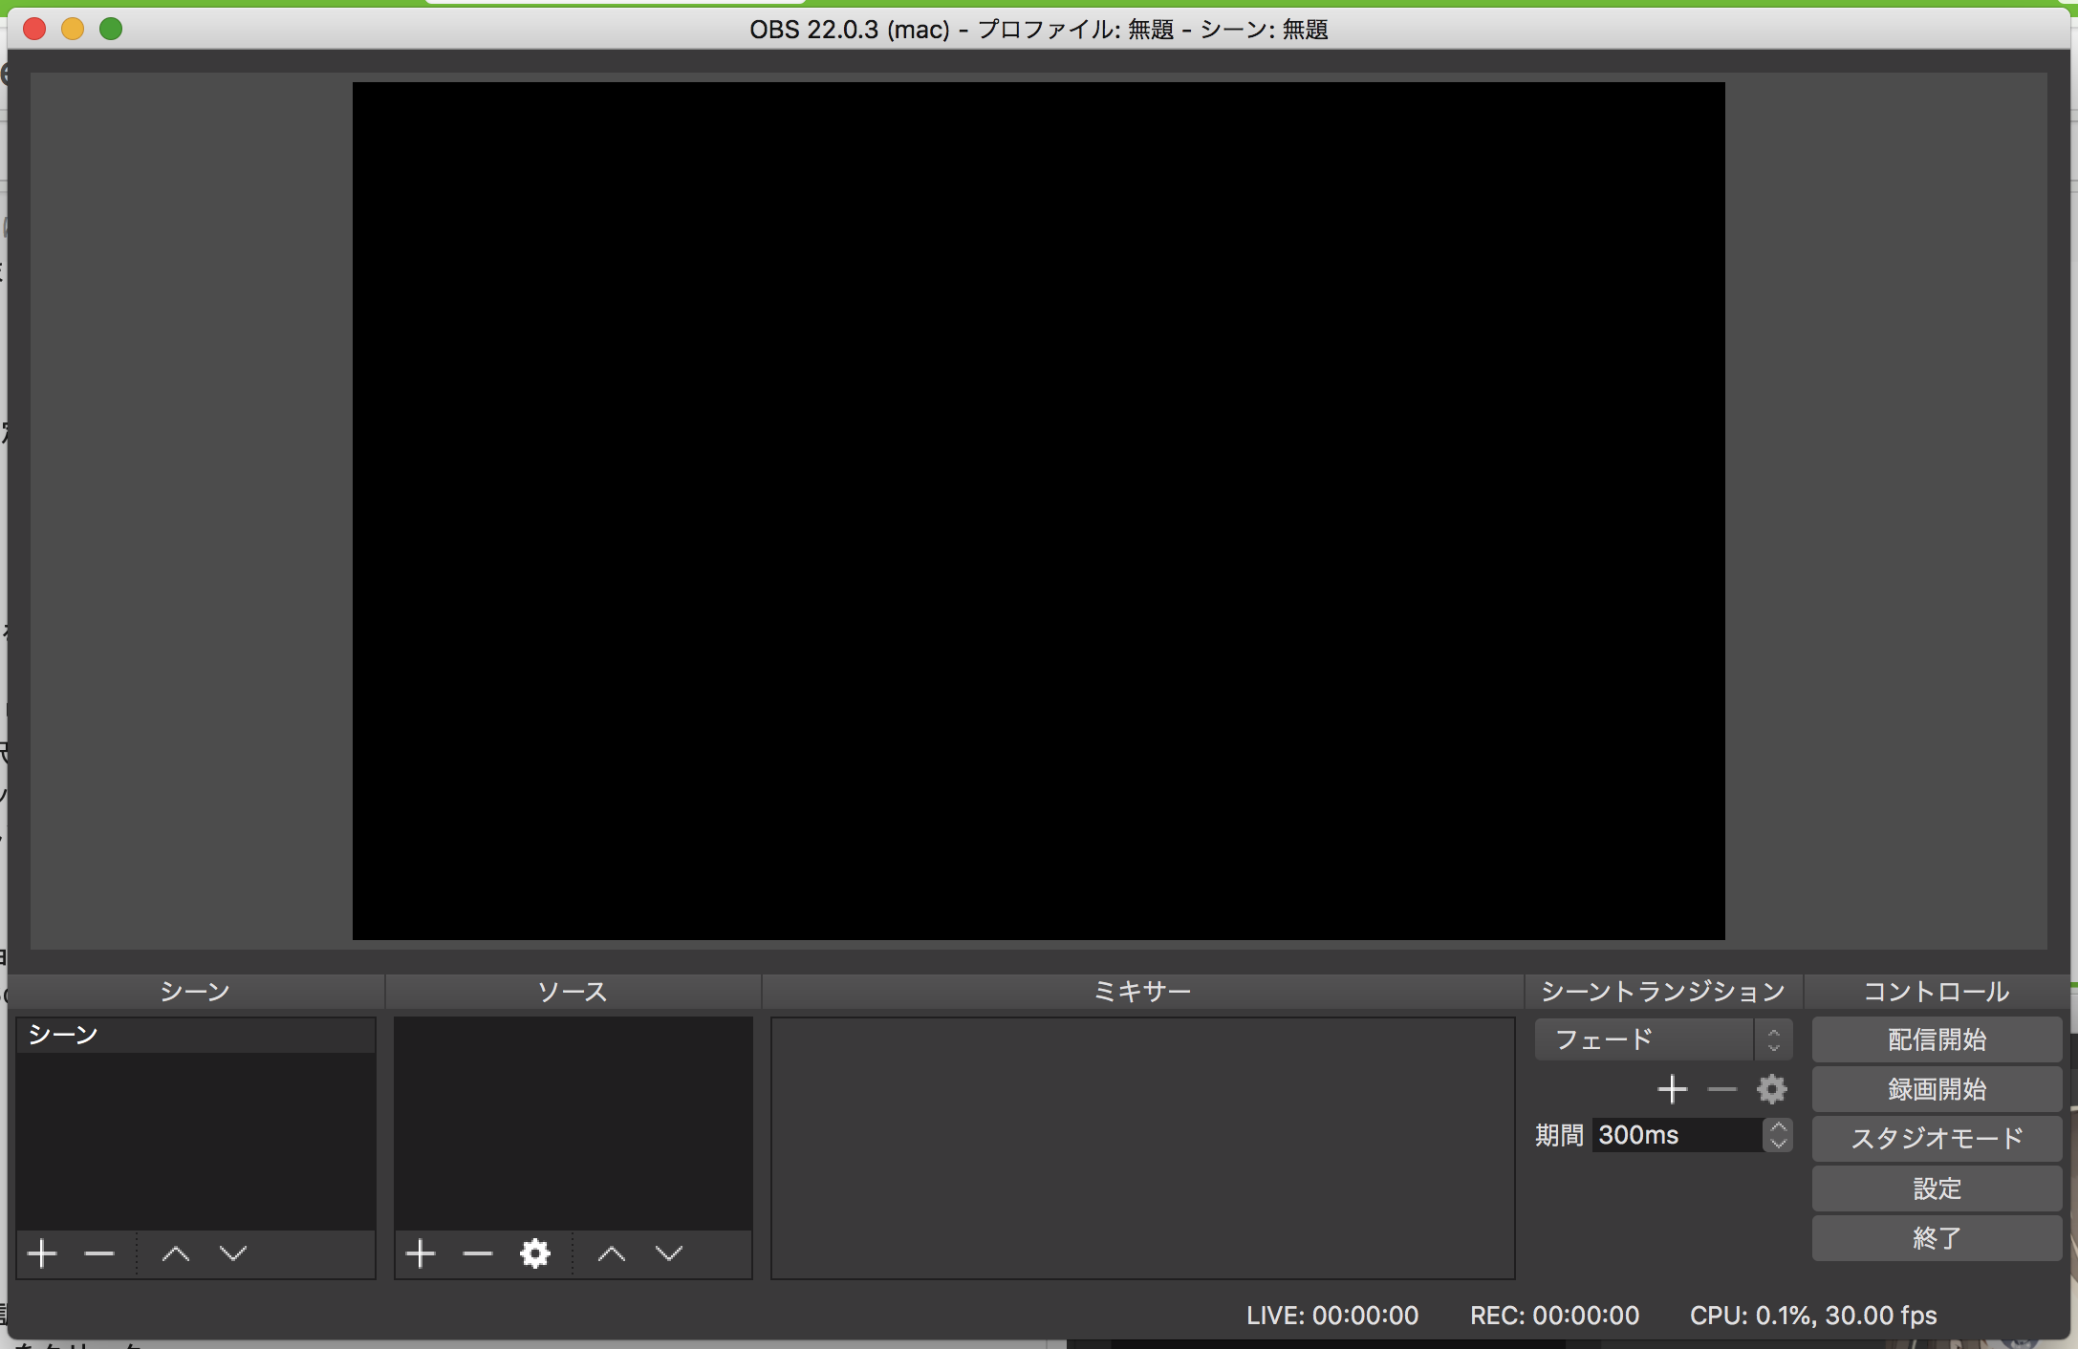This screenshot has width=2078, height=1349.
Task: Open 設定 settings button
Action: tap(1937, 1188)
